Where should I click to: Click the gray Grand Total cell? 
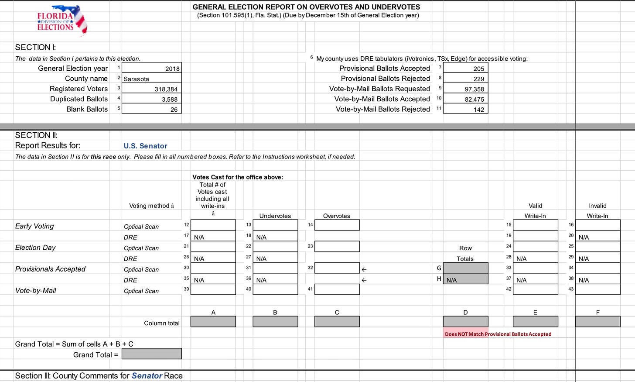(x=151, y=354)
